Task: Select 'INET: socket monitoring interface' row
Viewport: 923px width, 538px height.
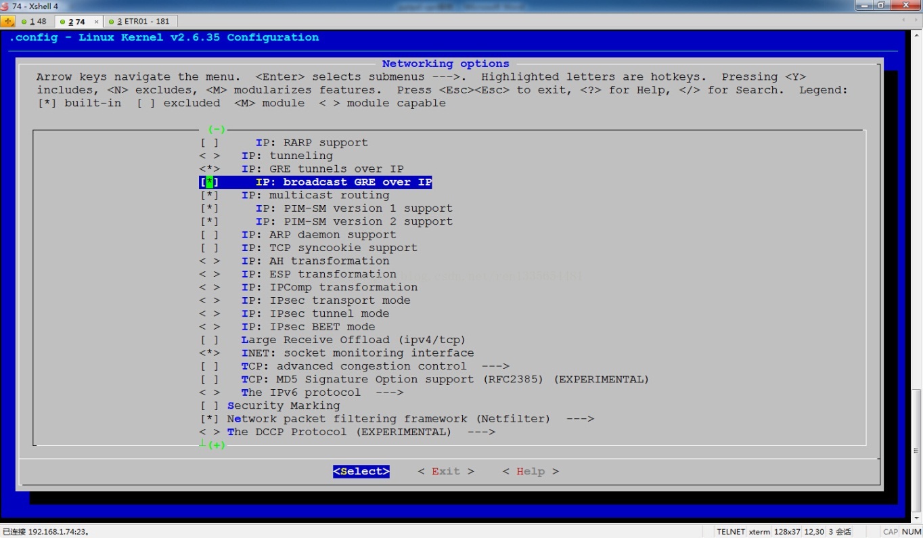Action: 336,353
